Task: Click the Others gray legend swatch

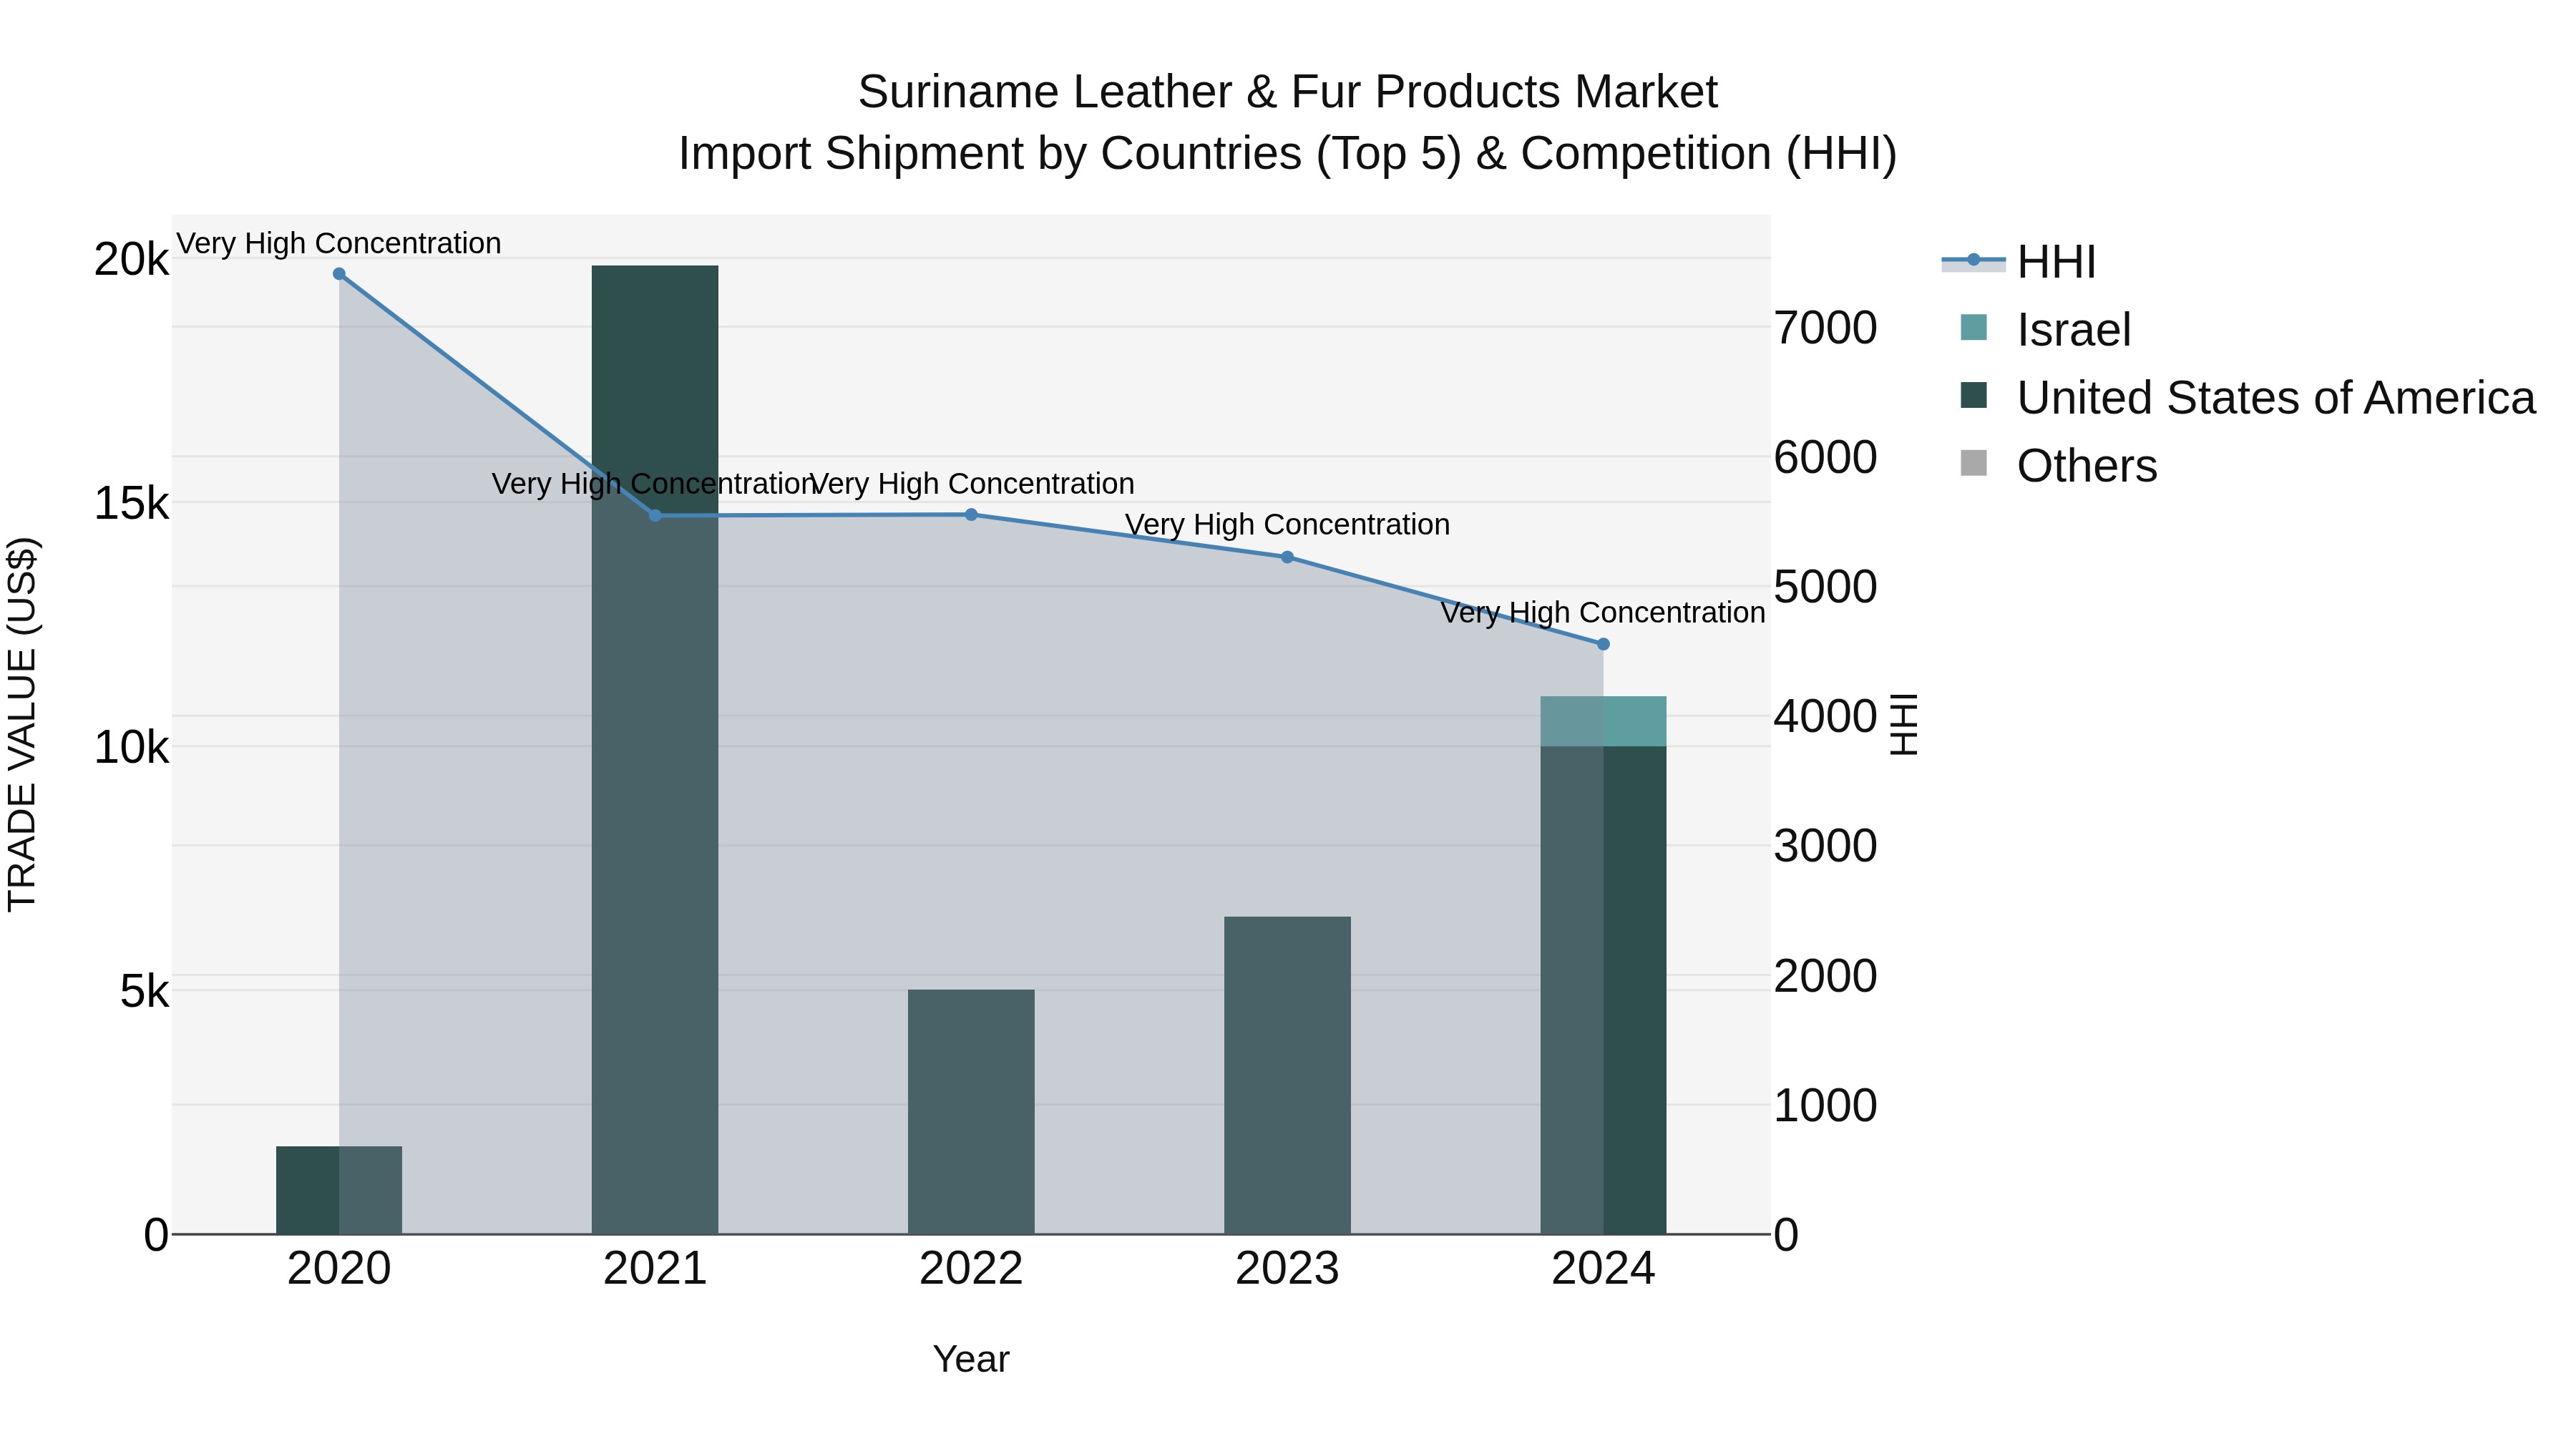Action: coord(1974,463)
